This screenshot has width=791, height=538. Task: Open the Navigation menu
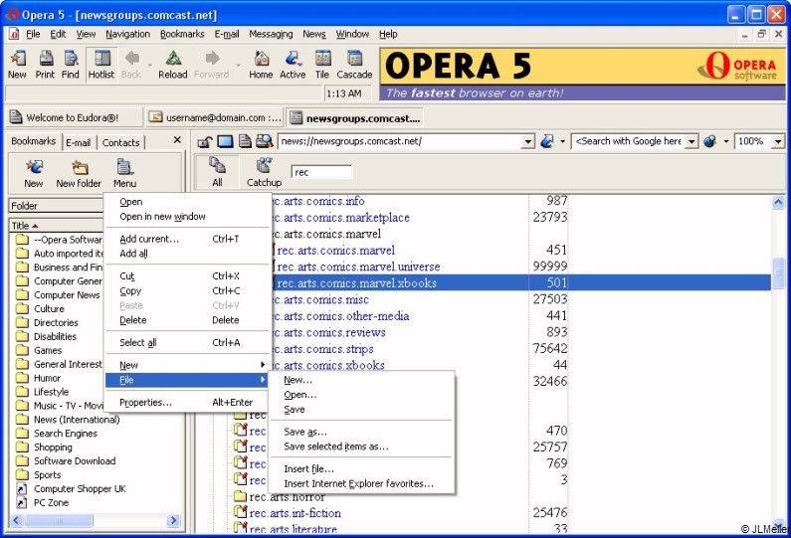pos(127,34)
